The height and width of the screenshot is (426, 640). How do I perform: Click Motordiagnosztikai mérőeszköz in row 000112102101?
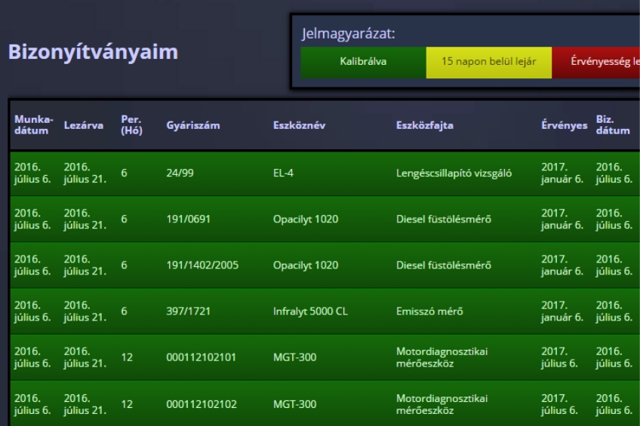point(442,357)
